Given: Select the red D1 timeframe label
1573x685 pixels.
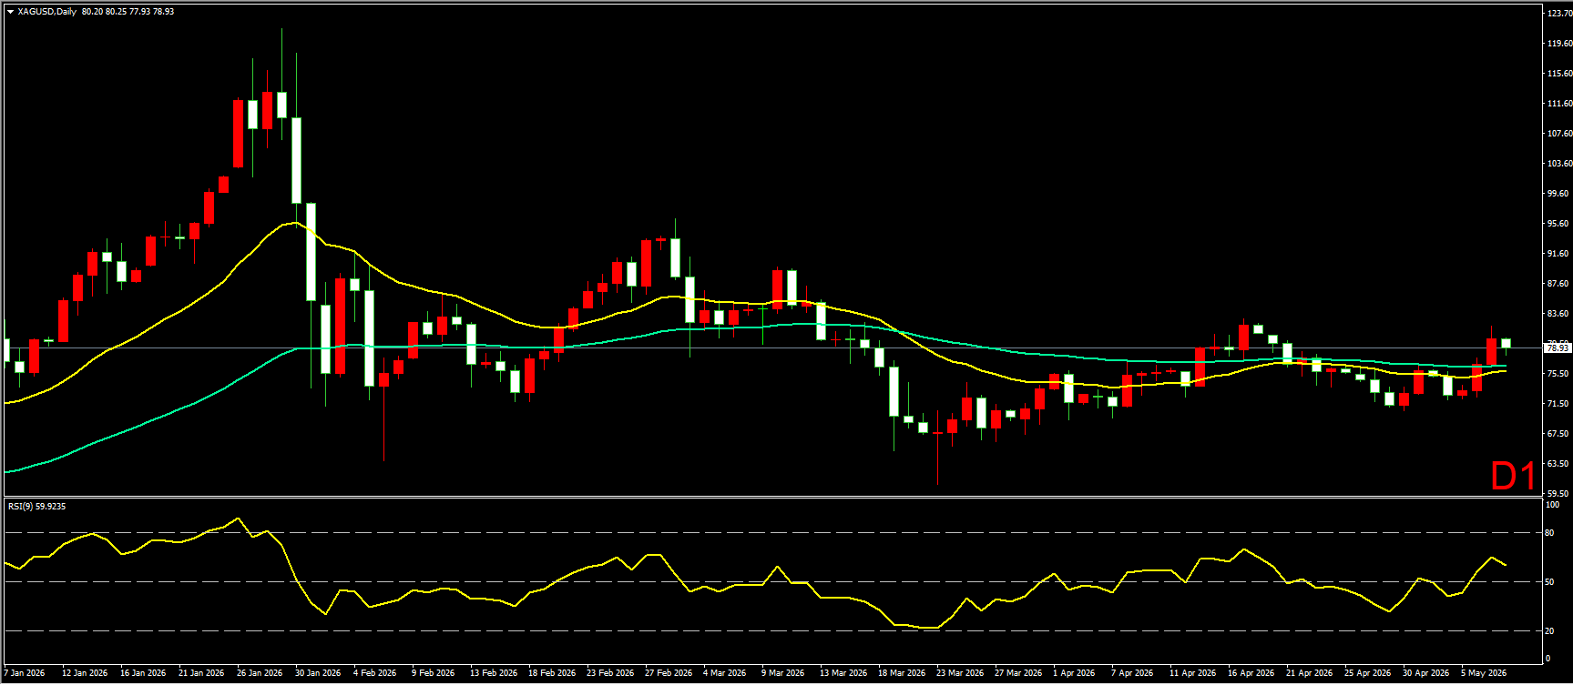Looking at the screenshot, I should [x=1513, y=476].
